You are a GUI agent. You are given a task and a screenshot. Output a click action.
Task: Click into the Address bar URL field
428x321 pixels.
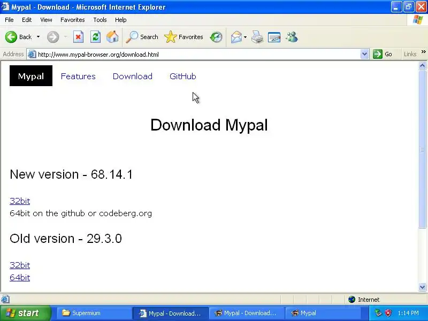[x=198, y=55]
